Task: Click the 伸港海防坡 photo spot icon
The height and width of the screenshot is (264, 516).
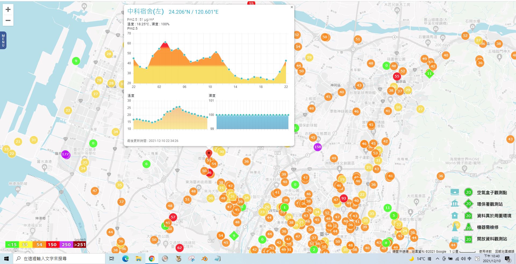Action: (x=18, y=189)
